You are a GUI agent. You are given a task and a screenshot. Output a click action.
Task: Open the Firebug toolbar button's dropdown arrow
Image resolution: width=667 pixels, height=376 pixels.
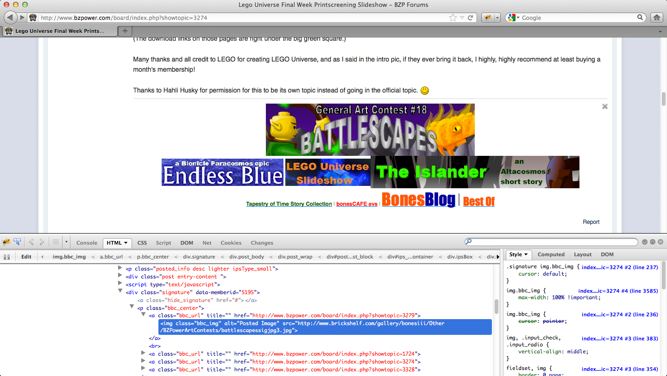point(497,18)
